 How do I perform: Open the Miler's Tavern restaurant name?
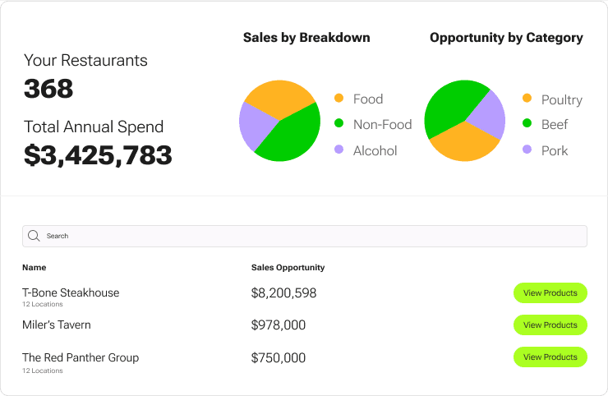(x=57, y=325)
